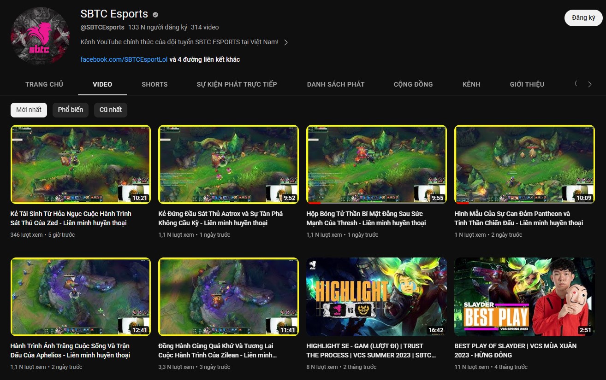Open the GIỚI THIỆU tab
The height and width of the screenshot is (380, 606).
[x=527, y=84]
